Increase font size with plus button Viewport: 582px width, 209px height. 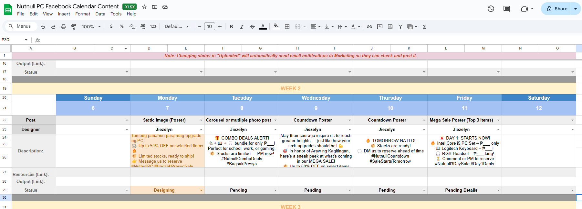click(x=220, y=26)
